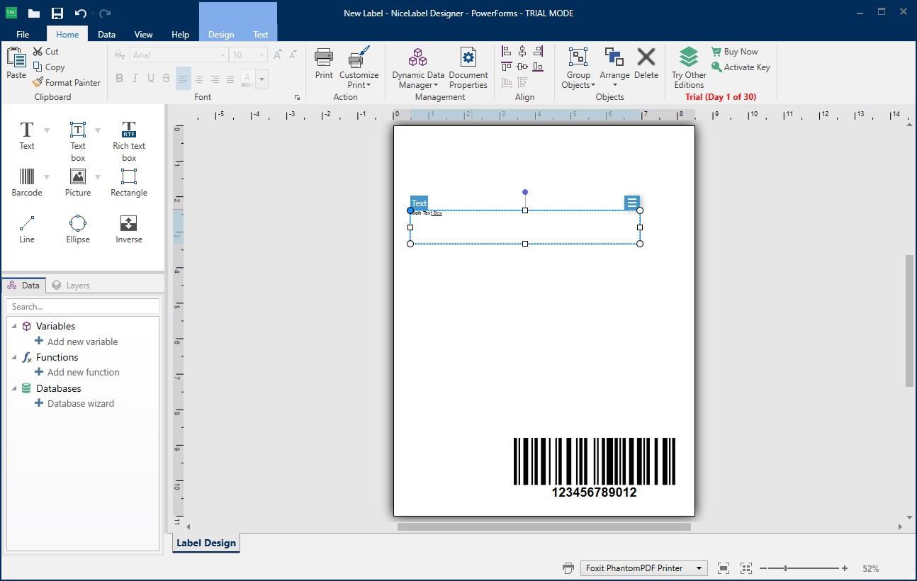This screenshot has width=917, height=581.
Task: Click the zoom slider handle
Action: pos(785,568)
